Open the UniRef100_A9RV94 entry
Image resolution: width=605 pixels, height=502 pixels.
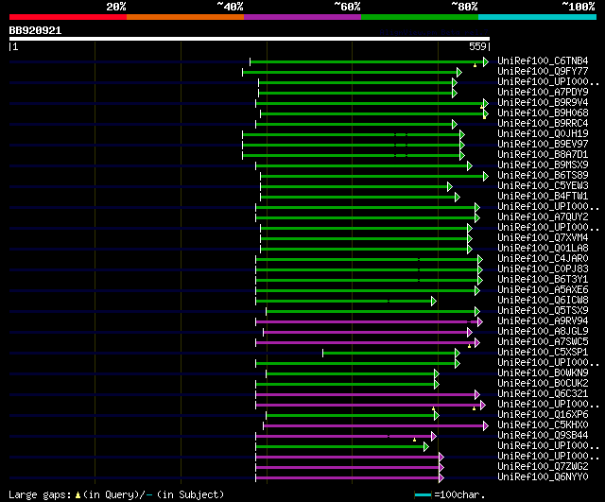[x=543, y=321]
